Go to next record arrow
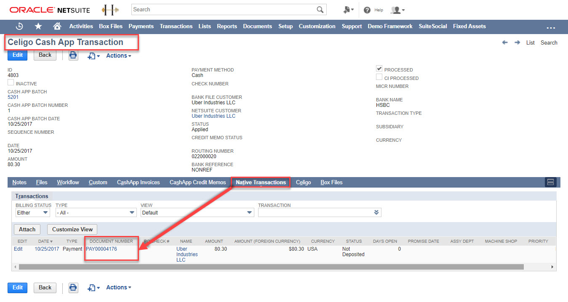The width and height of the screenshot is (568, 302). point(517,42)
